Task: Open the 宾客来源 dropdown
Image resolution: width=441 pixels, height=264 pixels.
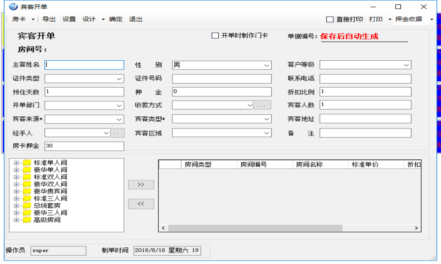Action: coord(119,120)
